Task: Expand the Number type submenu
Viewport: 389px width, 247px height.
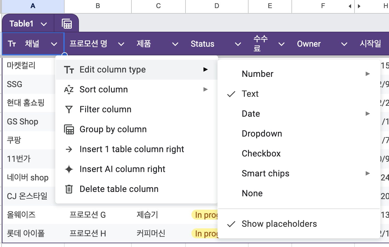Action: (x=258, y=74)
